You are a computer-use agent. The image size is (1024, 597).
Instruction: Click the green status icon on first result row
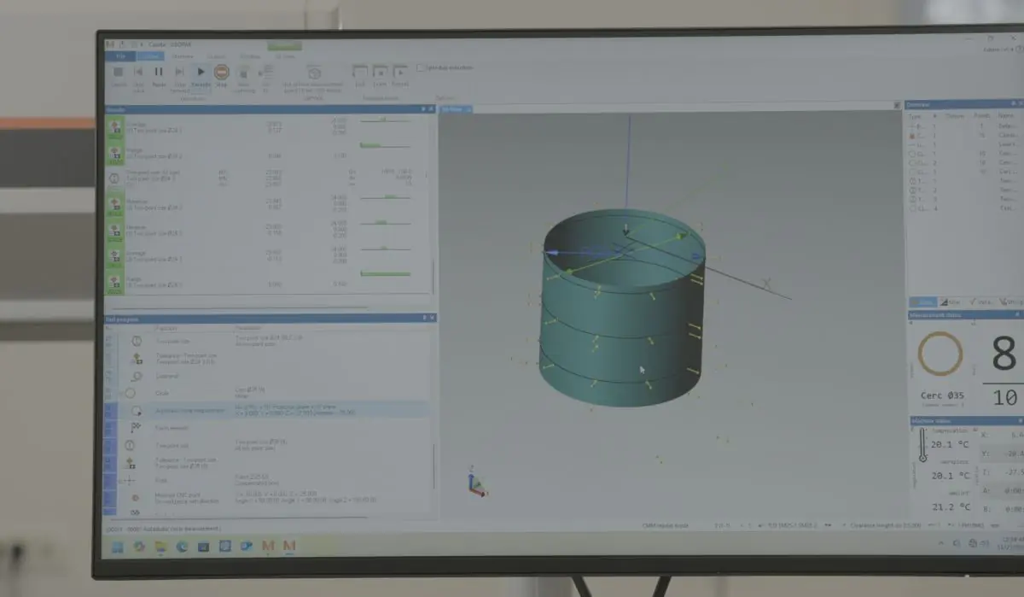(114, 126)
